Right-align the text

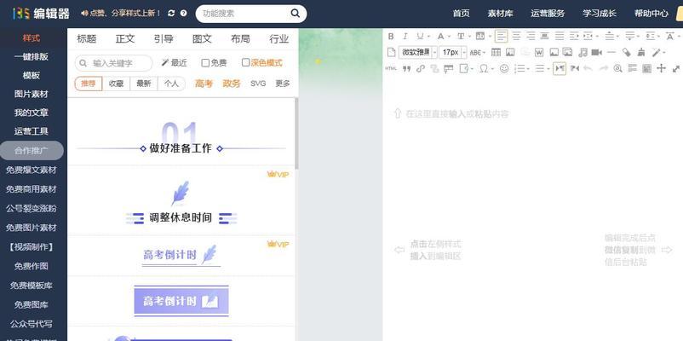click(x=531, y=36)
